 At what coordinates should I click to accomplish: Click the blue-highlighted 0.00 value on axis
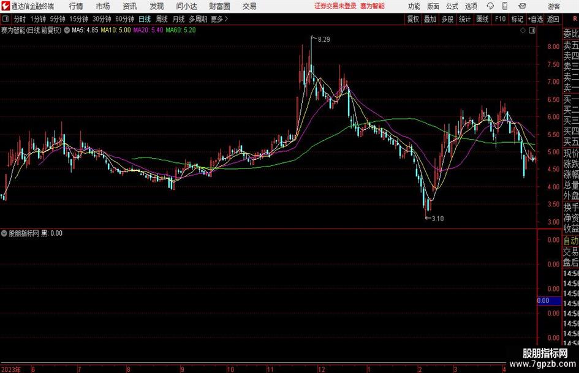click(549, 301)
